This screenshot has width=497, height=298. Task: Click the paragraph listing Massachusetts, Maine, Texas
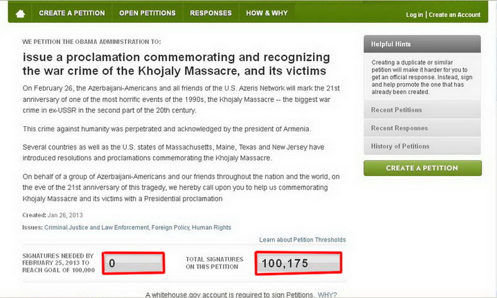(173, 152)
